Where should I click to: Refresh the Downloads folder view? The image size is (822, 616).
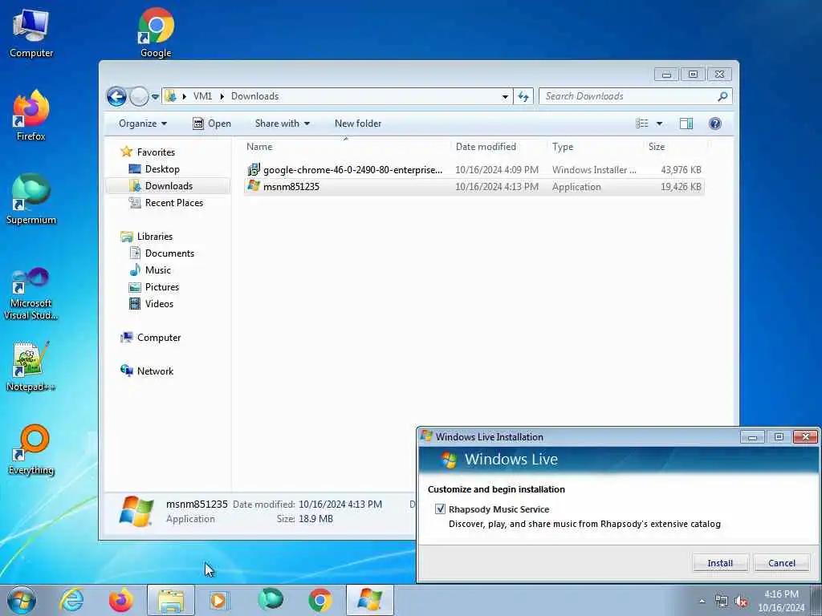tap(523, 96)
